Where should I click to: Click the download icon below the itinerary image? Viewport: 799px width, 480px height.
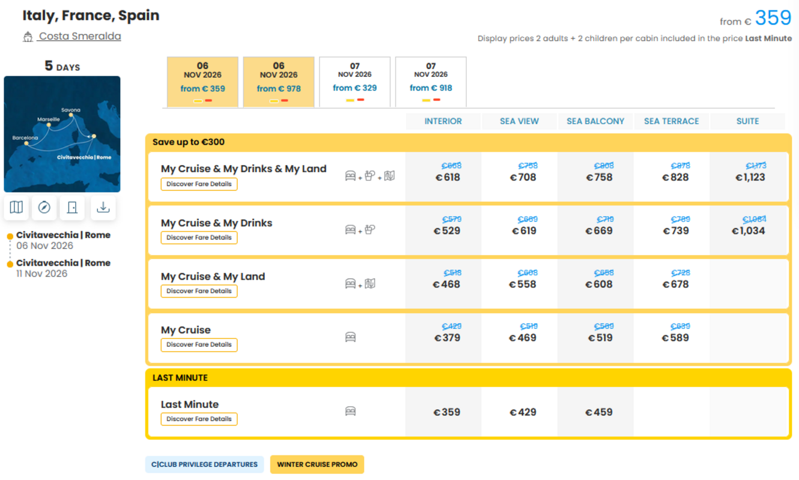[103, 208]
